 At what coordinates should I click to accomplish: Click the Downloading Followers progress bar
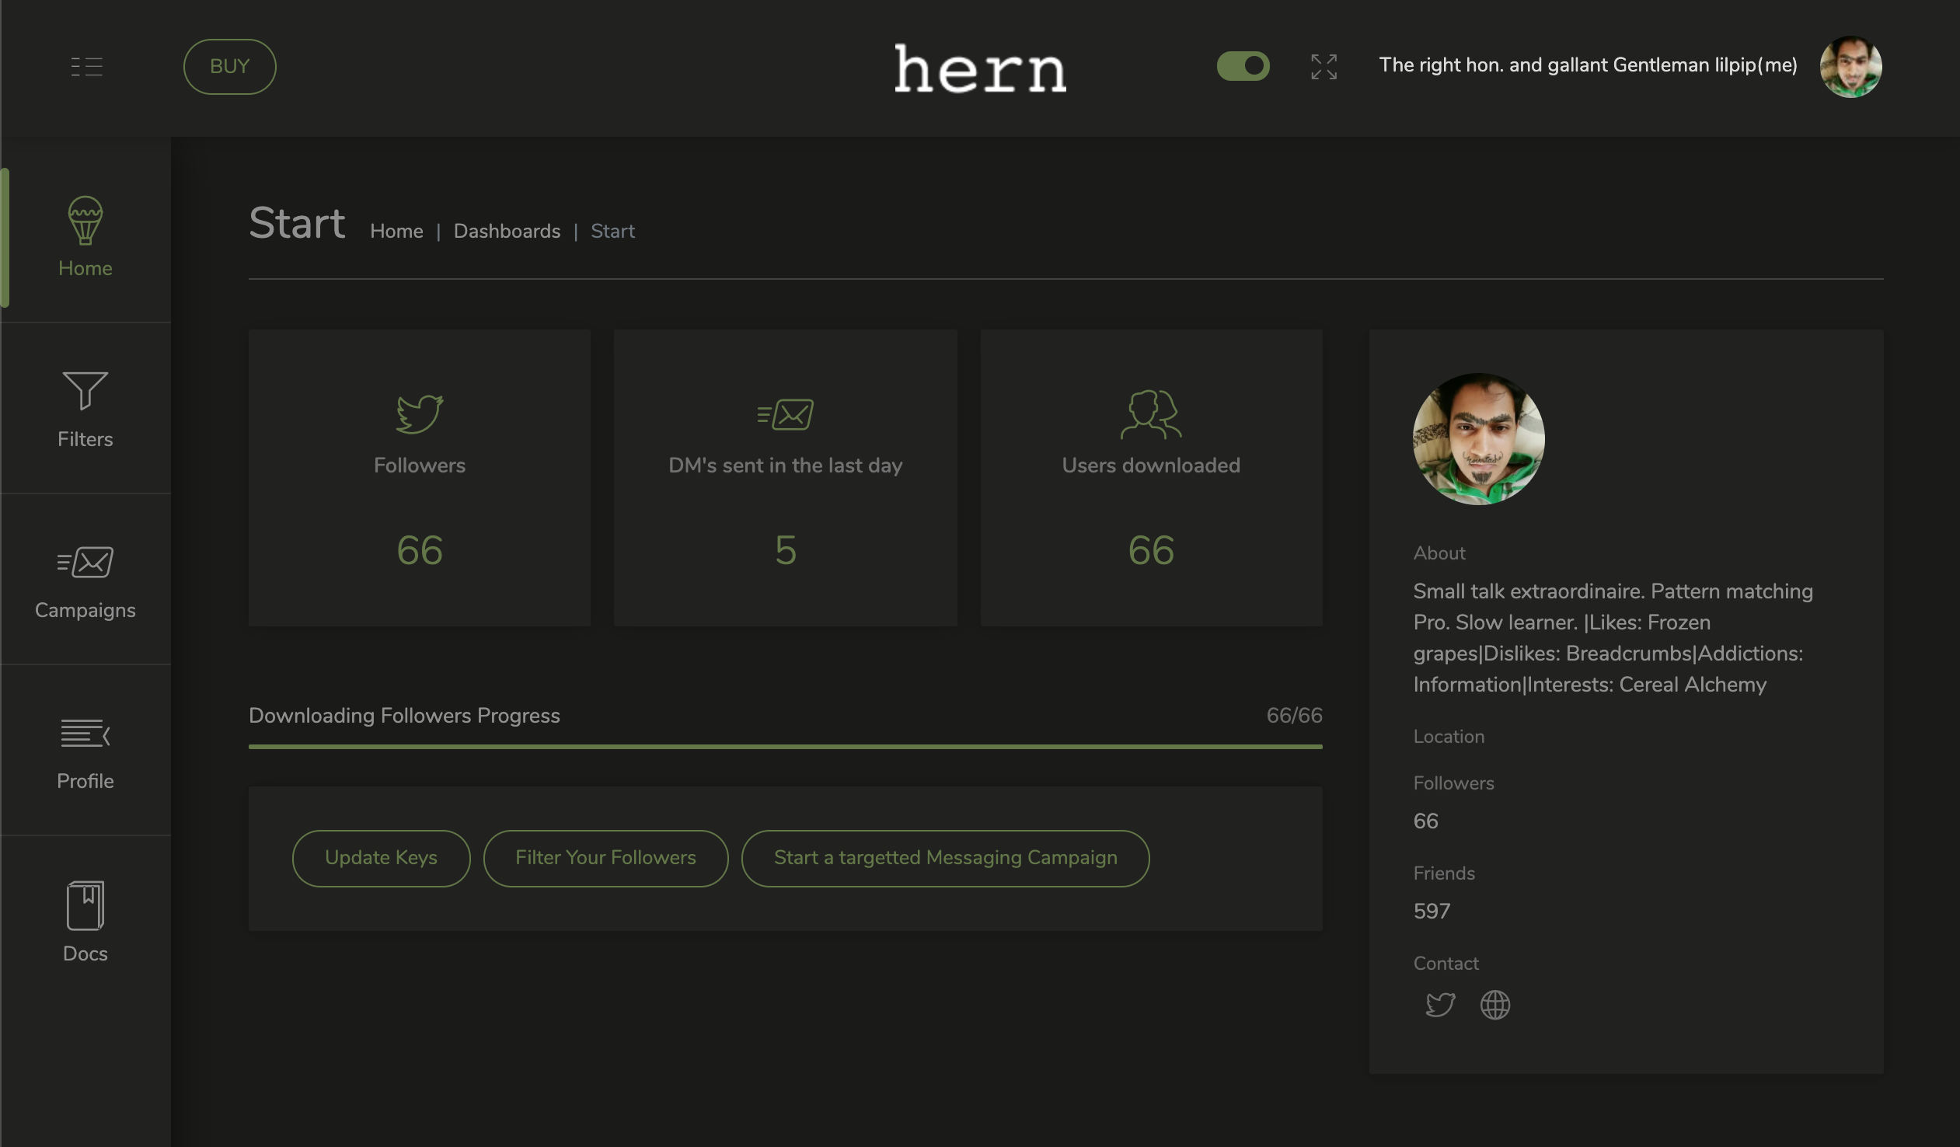[x=785, y=747]
